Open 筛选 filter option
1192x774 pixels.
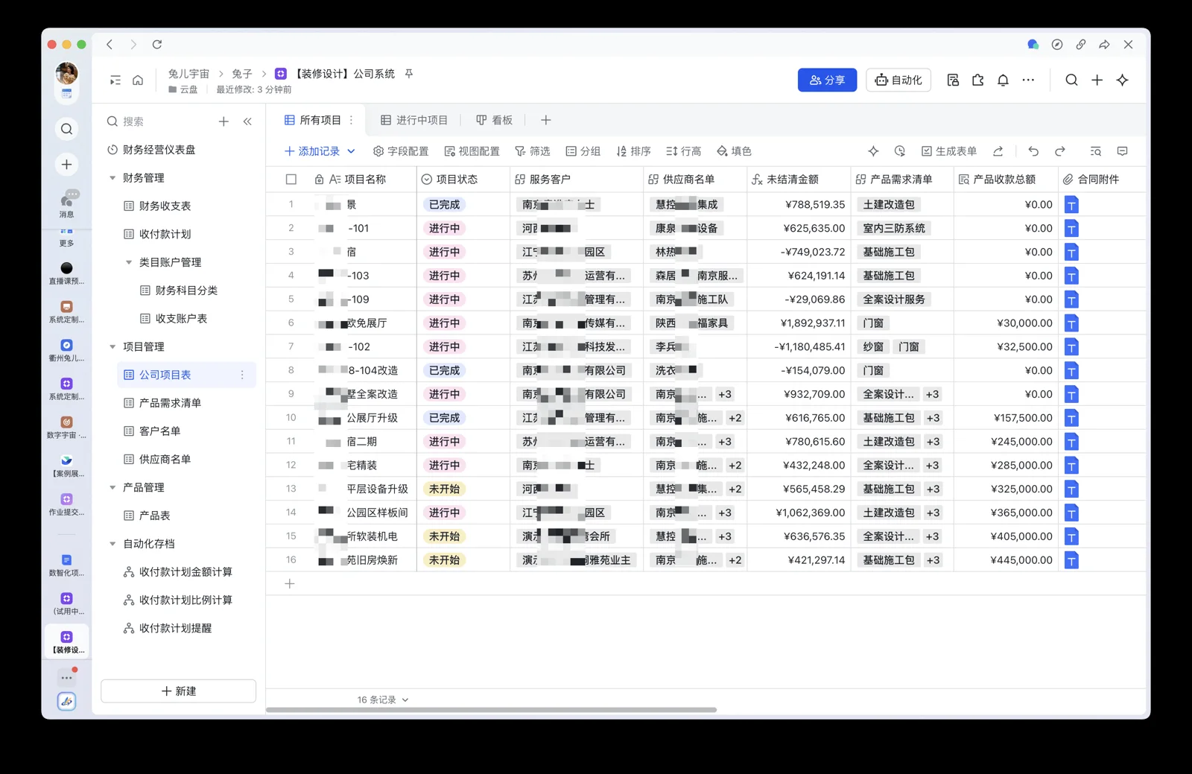pos(533,151)
